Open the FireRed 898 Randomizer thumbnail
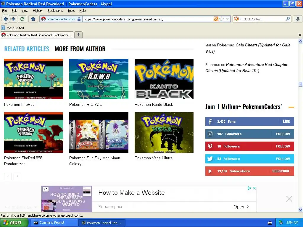 pyautogui.click(x=33, y=132)
